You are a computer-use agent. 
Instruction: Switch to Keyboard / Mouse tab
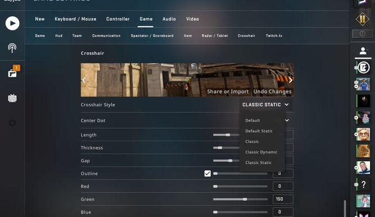(x=75, y=19)
